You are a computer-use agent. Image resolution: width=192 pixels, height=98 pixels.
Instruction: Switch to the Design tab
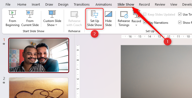pos(63,5)
